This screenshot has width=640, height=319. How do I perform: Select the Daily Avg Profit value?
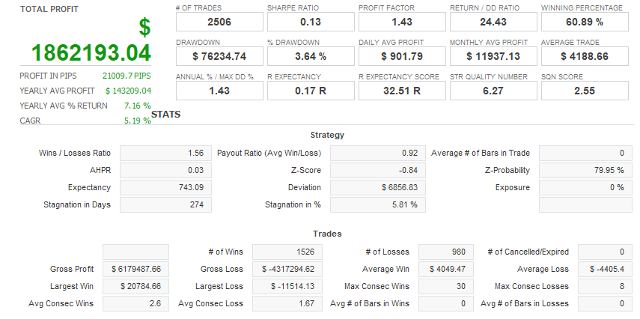[401, 56]
